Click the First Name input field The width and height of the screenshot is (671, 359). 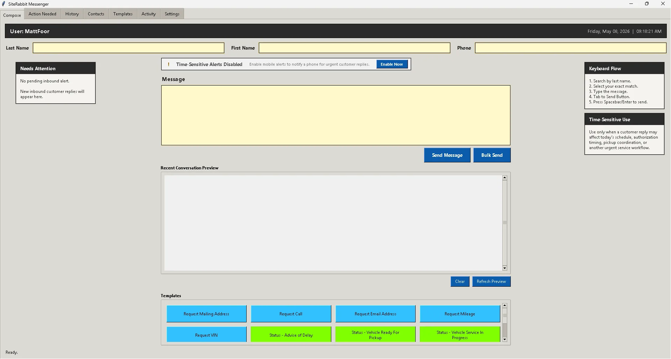(354, 48)
